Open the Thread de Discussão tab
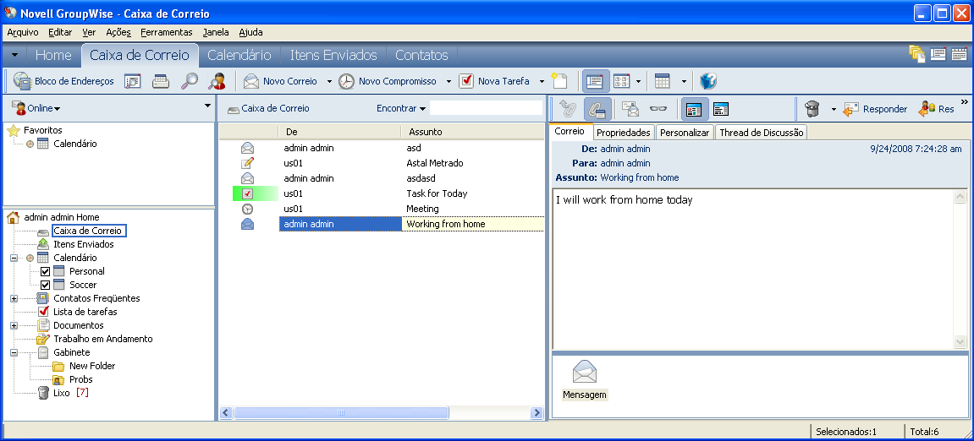This screenshot has height=441, width=974. [761, 132]
